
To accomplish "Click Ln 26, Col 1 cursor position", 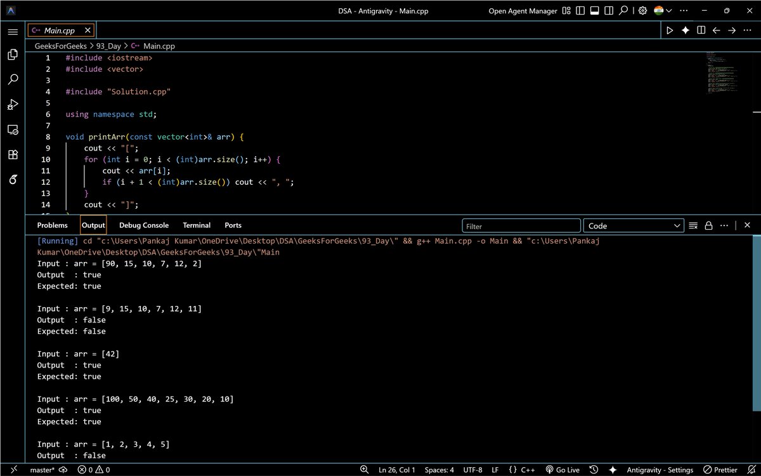I will coord(396,470).
